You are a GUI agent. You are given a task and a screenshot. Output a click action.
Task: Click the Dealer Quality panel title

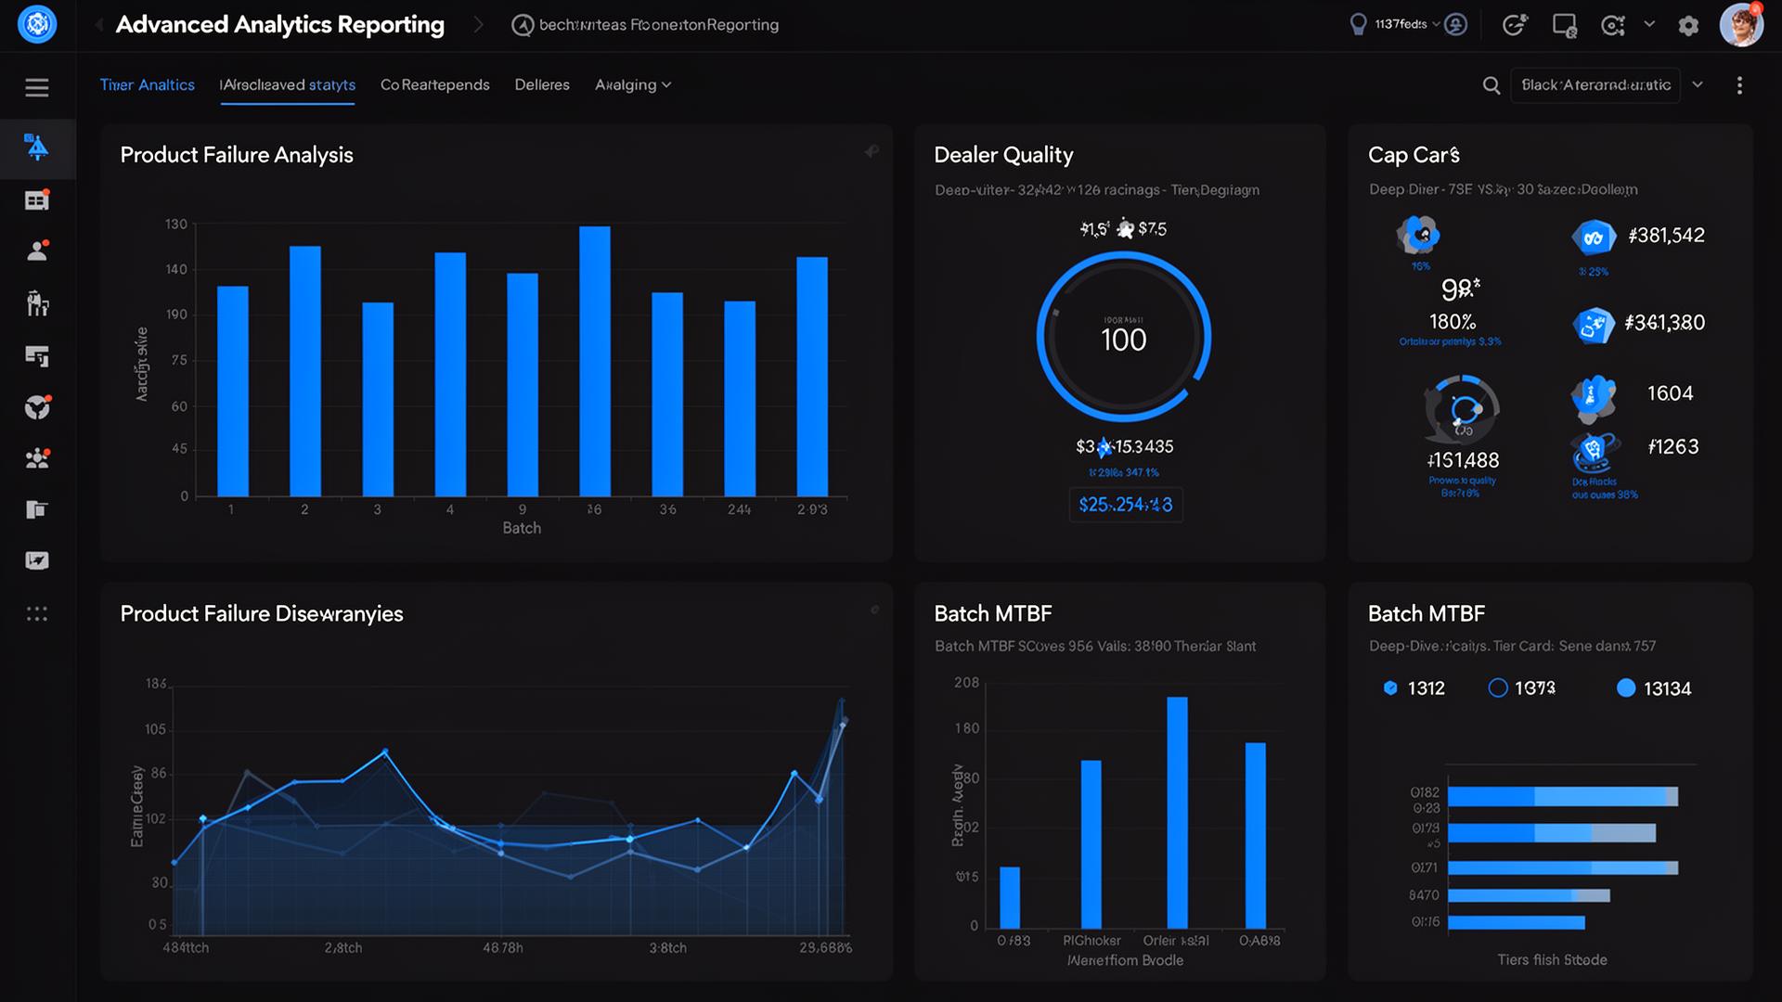1003,155
